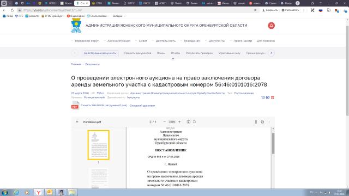Image resolution: width=349 pixels, height=196 pixels.
Task: Click main page vertical scrollbar
Action: tap(347, 70)
